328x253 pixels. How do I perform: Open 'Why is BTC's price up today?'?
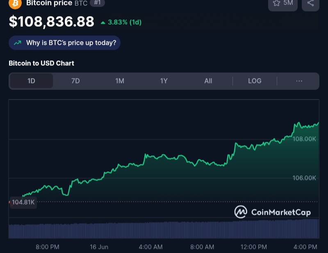pyautogui.click(x=64, y=43)
